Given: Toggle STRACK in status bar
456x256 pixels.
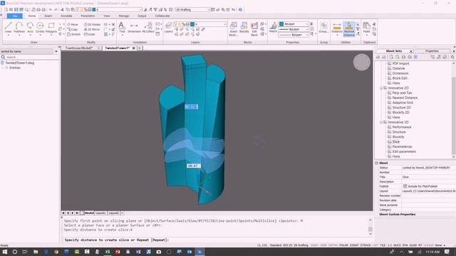Looking at the screenshot, I should 366,245.
